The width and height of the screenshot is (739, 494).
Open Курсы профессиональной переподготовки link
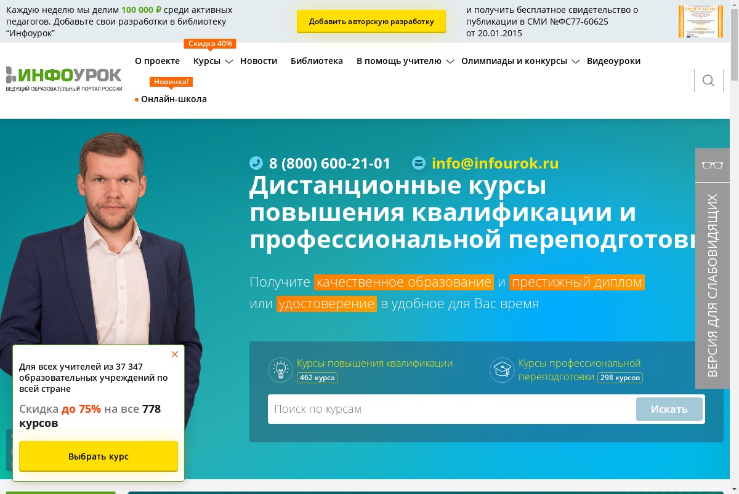tap(579, 370)
